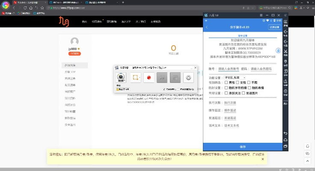Click the emulator sidebar settings gear
Viewport: 315px width, 171px height.
[285, 92]
